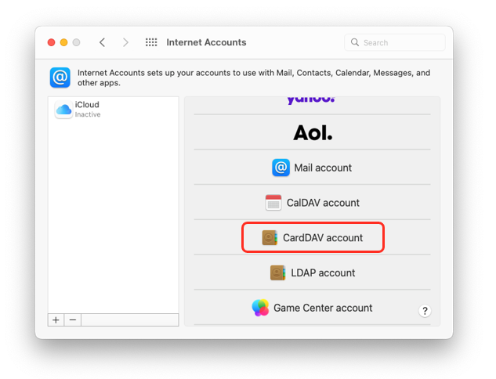Select the LDAP account label

click(x=323, y=273)
